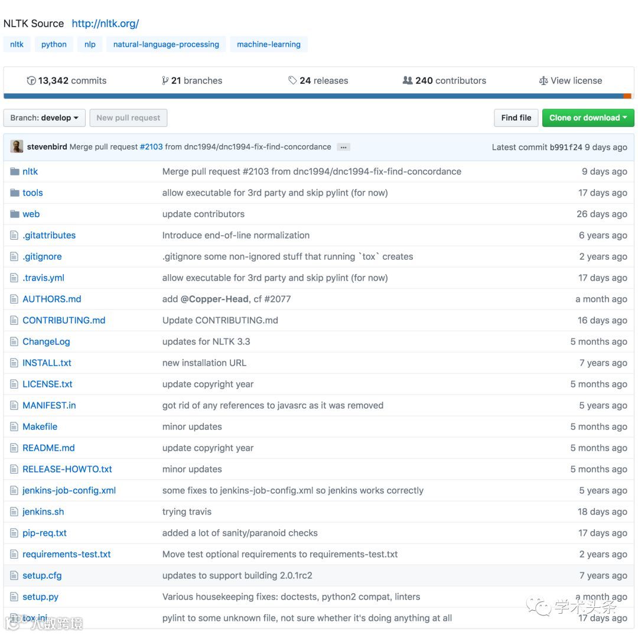Click the CONTRIBUTING.md file icon
The width and height of the screenshot is (638, 635).
(14, 320)
